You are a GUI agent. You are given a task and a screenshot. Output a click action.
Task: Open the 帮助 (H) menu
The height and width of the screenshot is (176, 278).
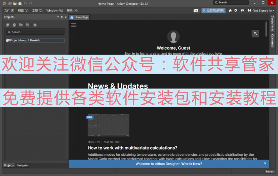point(72,11)
